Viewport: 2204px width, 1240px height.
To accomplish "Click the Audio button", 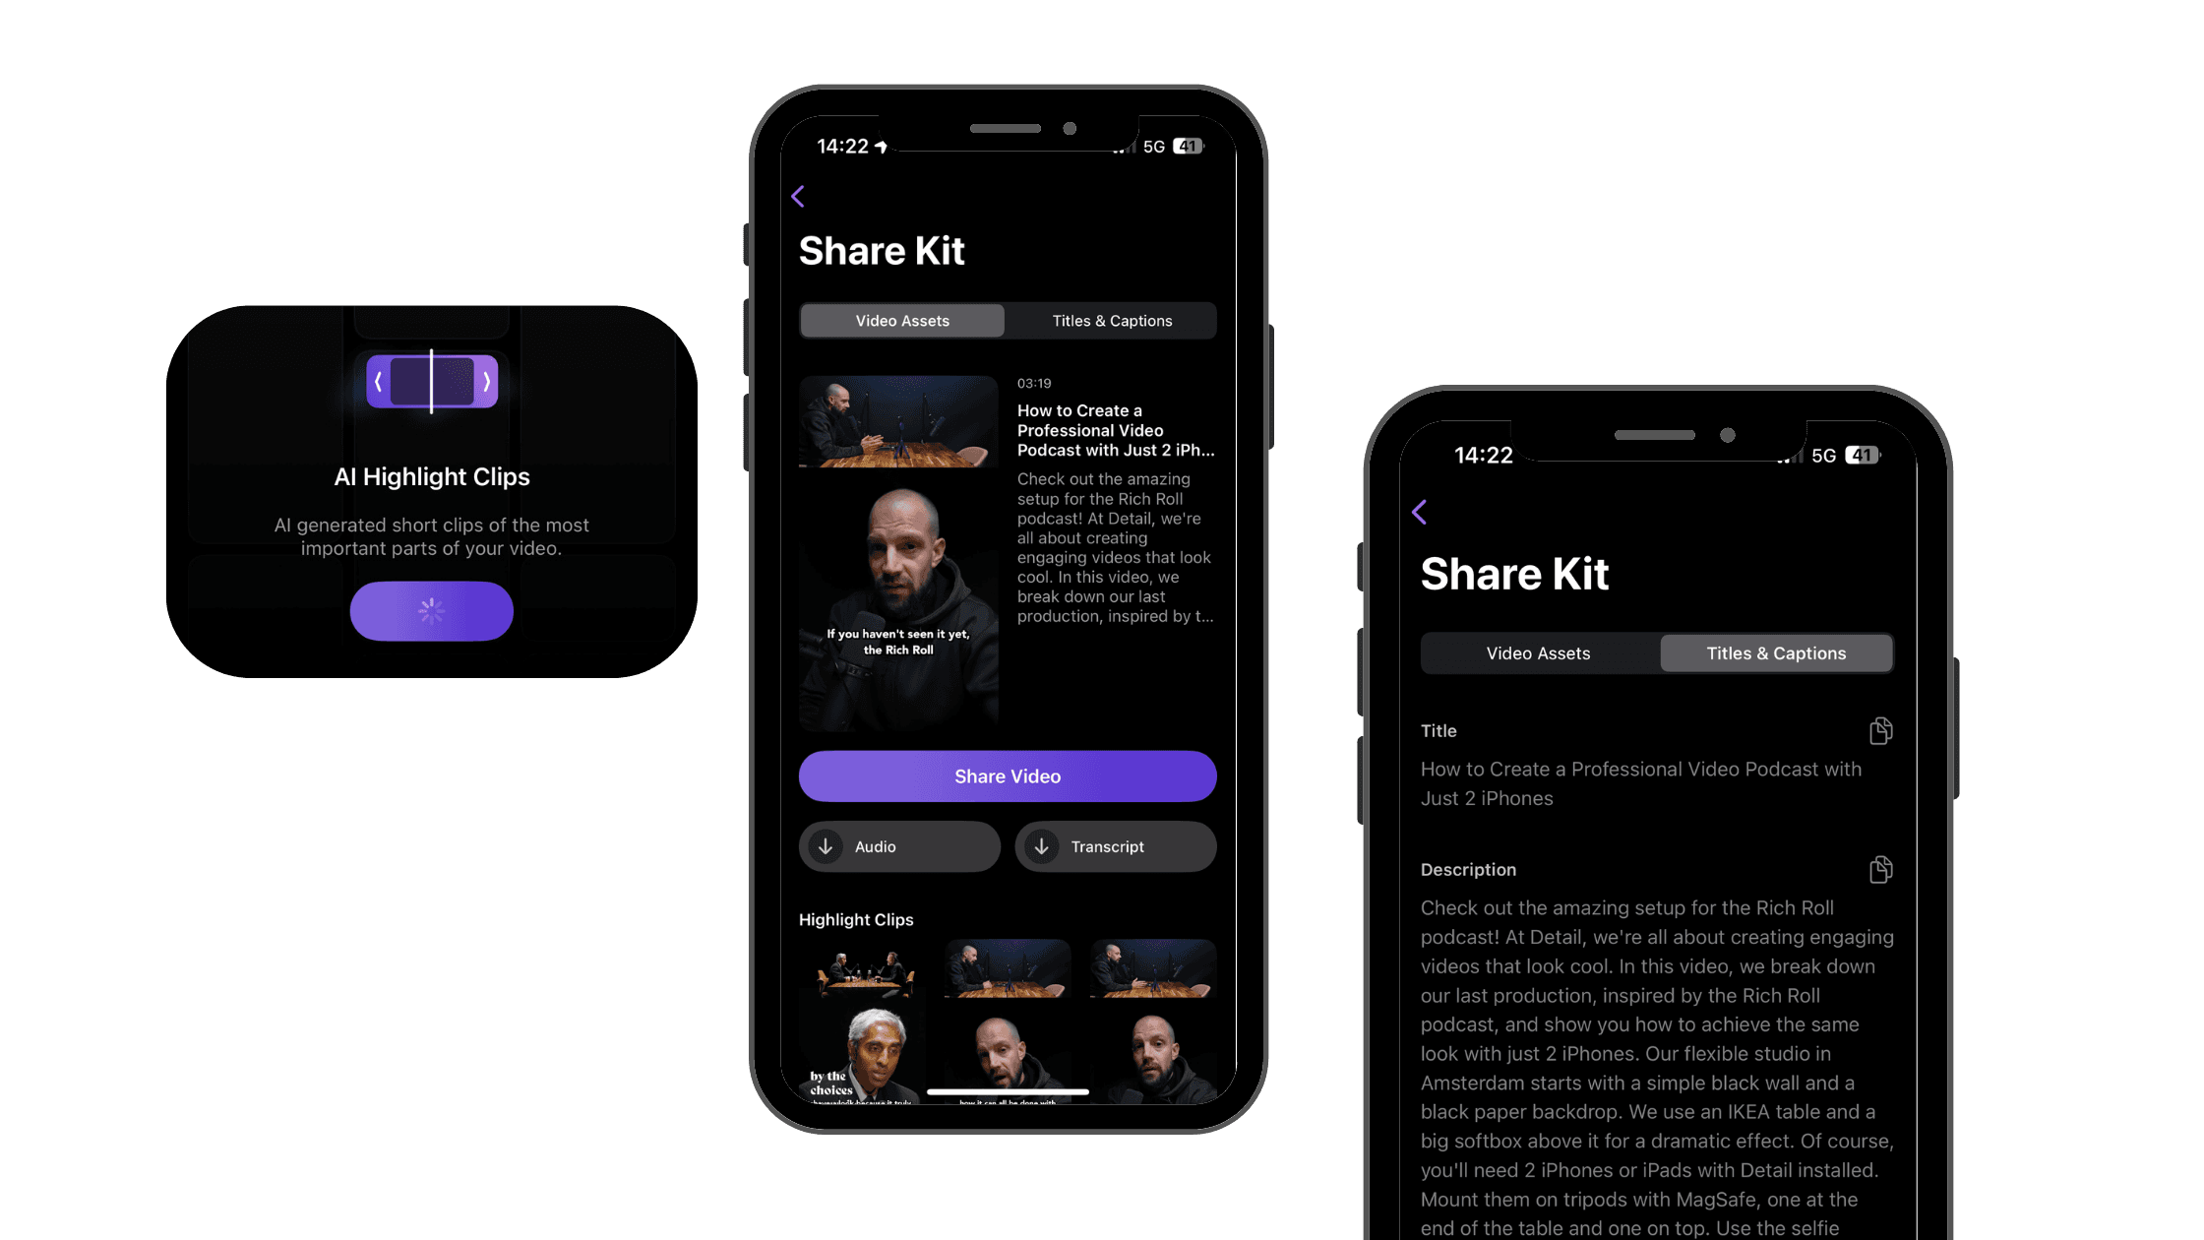I will point(900,846).
